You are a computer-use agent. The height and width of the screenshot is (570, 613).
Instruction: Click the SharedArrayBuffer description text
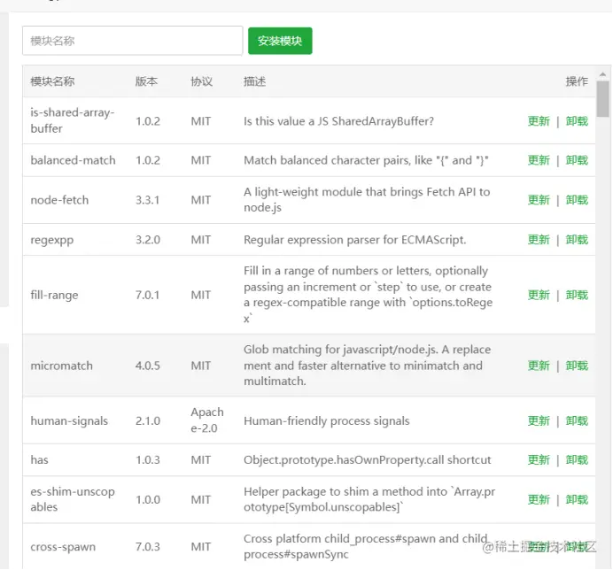click(x=338, y=121)
